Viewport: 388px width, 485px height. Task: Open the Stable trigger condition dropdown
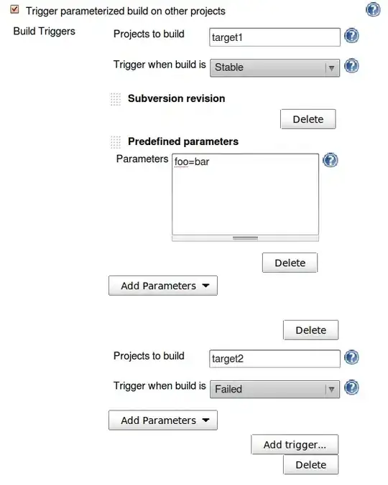tap(274, 67)
